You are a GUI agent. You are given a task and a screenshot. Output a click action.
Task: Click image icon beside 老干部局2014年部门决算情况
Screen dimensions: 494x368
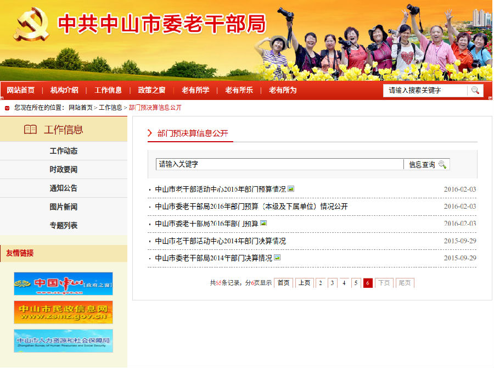click(277, 258)
